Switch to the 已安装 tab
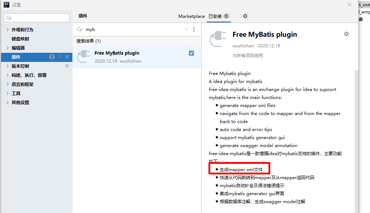Viewport: 370px width, 213px height. coord(219,16)
